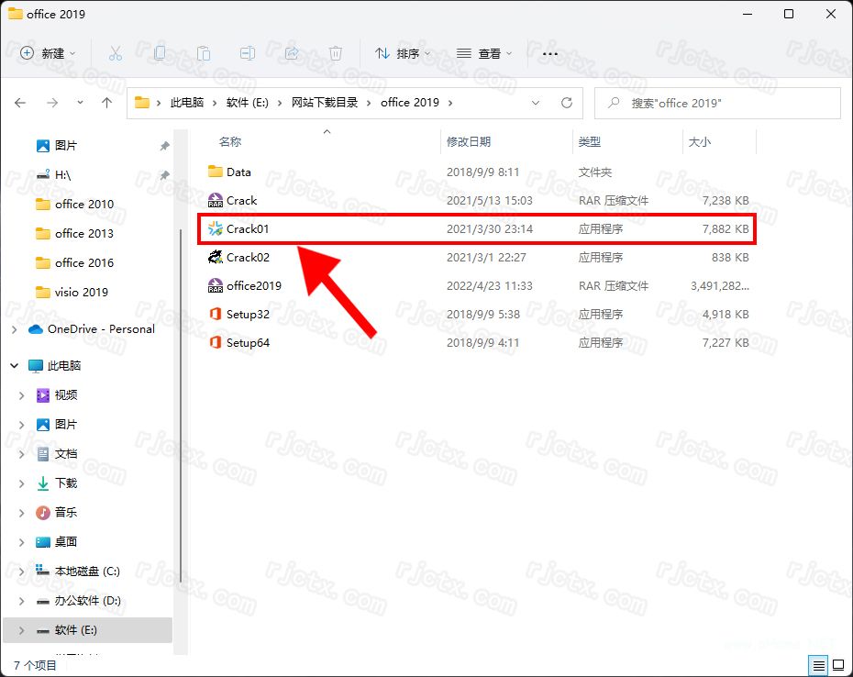Expand the breadcrumb chevron after office 2019
The height and width of the screenshot is (677, 853).
[449, 103]
